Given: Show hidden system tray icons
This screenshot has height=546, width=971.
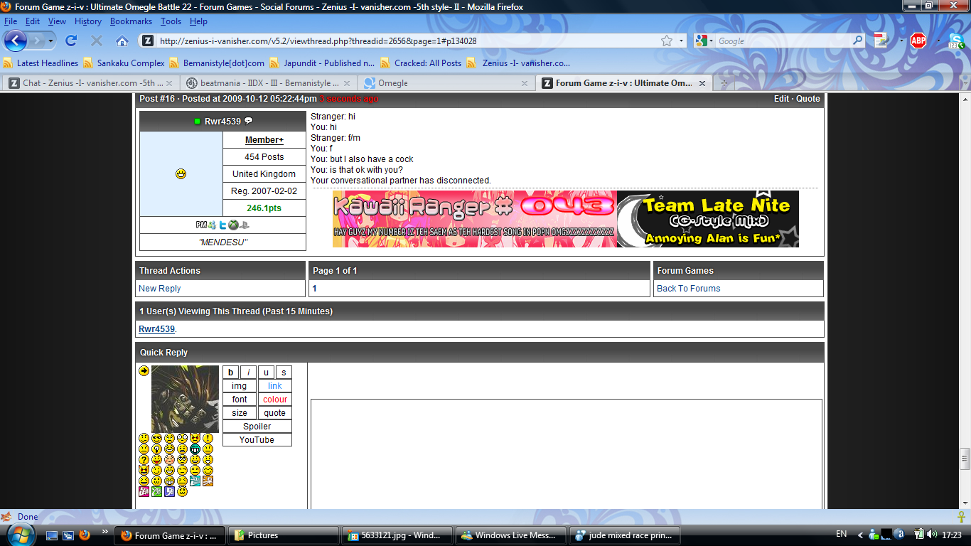Looking at the screenshot, I should [x=859, y=535].
